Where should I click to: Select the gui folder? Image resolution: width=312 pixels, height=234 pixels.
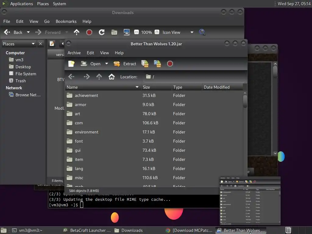click(154, 151)
